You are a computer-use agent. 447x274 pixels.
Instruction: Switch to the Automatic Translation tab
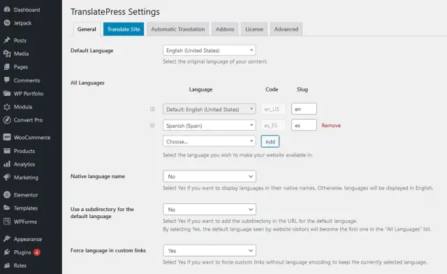click(178, 29)
